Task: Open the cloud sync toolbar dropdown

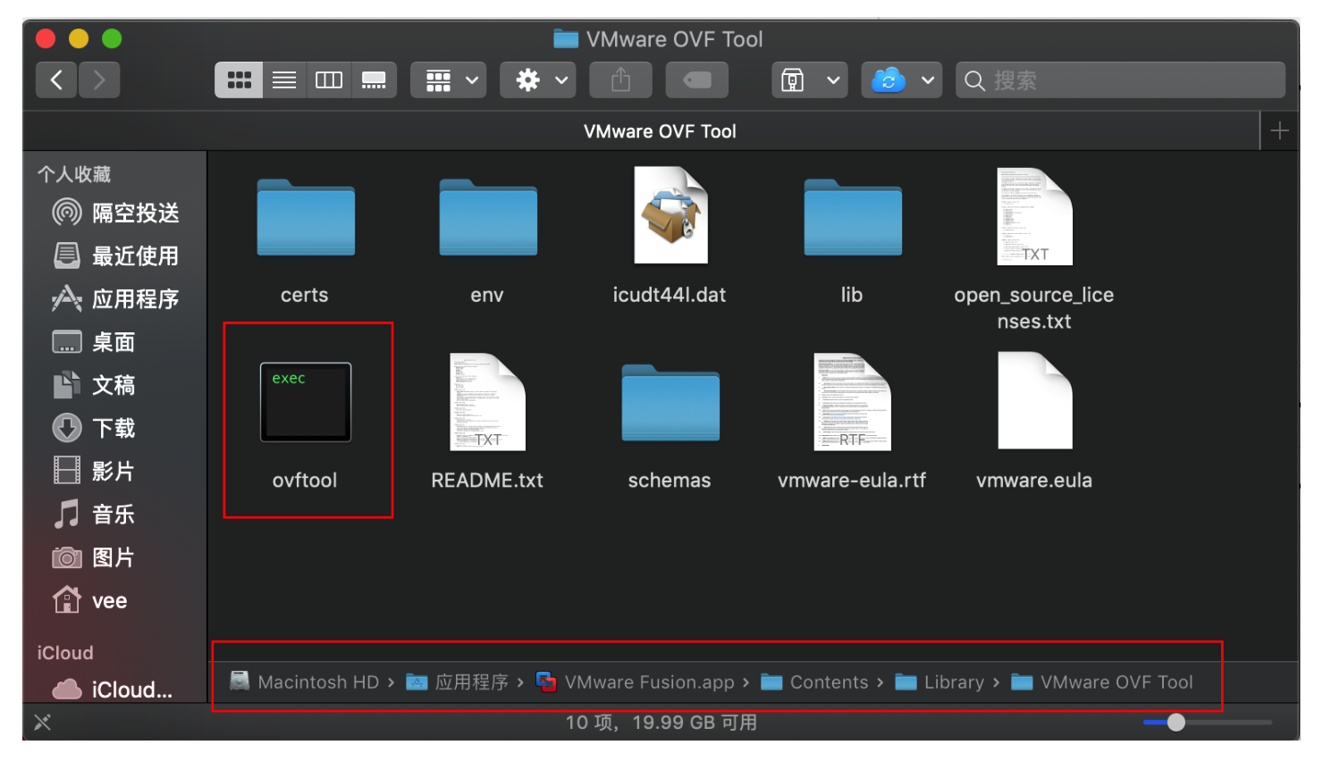Action: (901, 80)
